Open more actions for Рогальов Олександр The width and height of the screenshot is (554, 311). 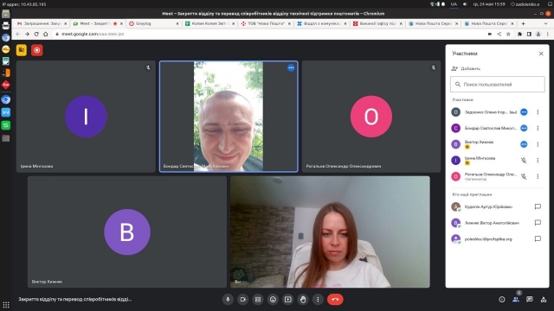pos(538,176)
